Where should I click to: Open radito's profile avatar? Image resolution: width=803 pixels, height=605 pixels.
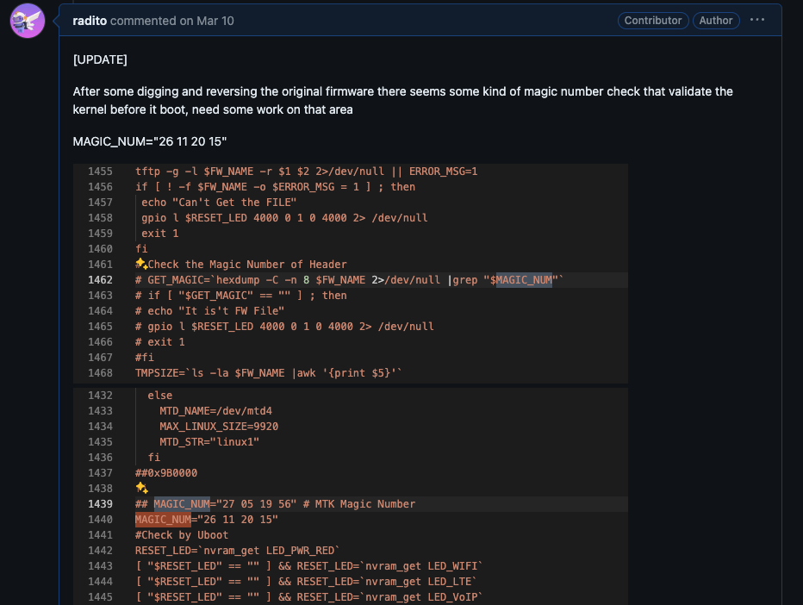tap(28, 21)
